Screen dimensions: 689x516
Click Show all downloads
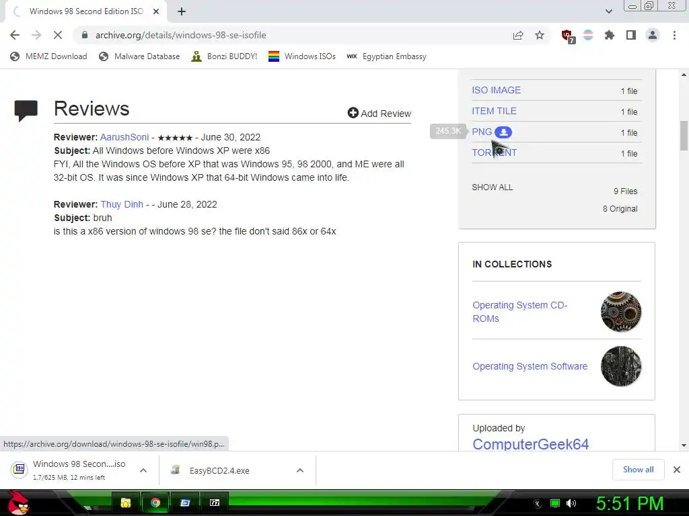(638, 470)
